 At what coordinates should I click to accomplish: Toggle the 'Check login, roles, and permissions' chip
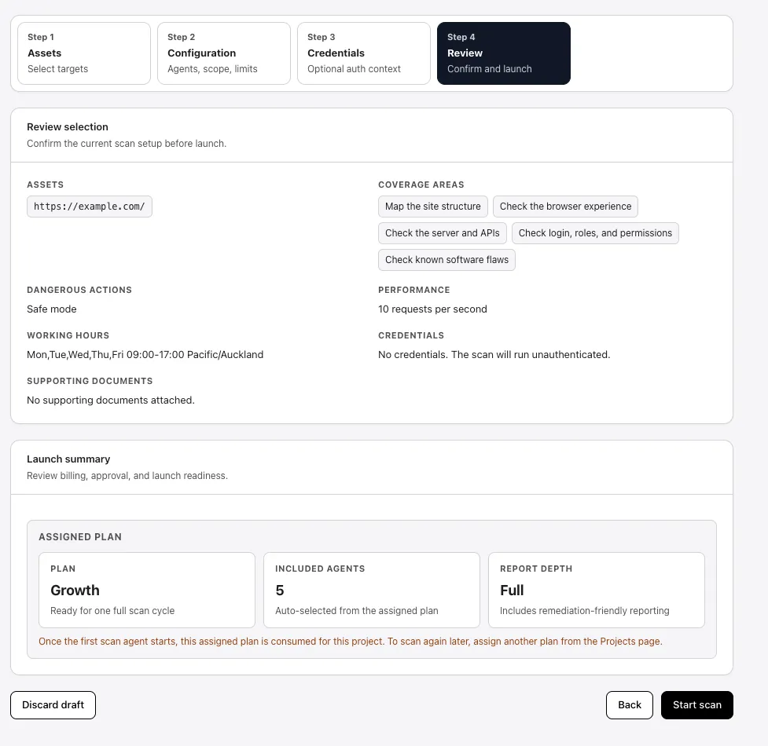pos(595,232)
